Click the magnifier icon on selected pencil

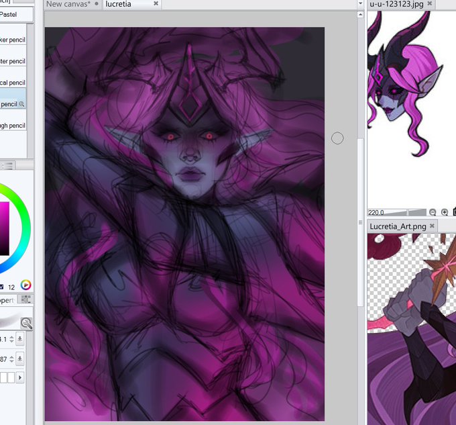[21, 104]
